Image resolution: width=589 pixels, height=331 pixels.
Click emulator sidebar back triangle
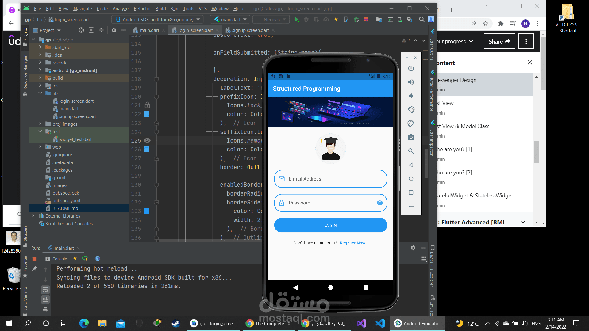click(411, 165)
